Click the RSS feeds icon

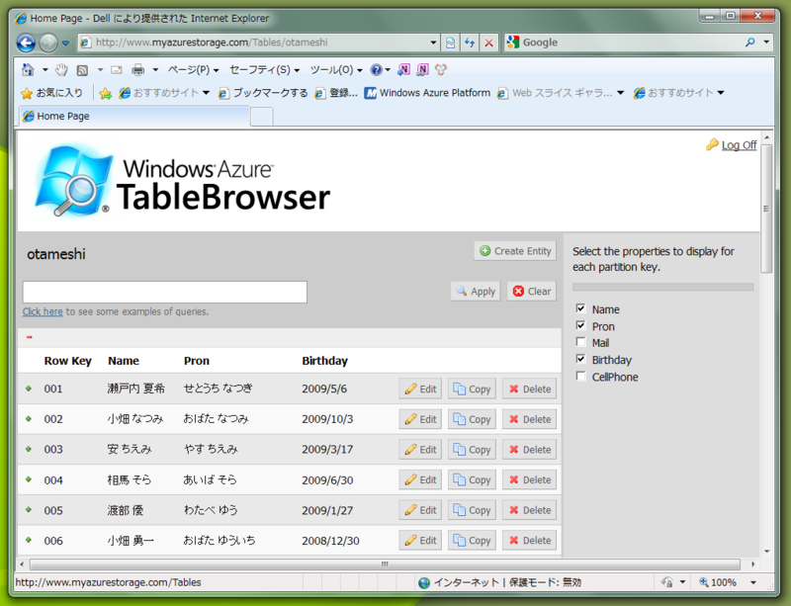point(82,70)
